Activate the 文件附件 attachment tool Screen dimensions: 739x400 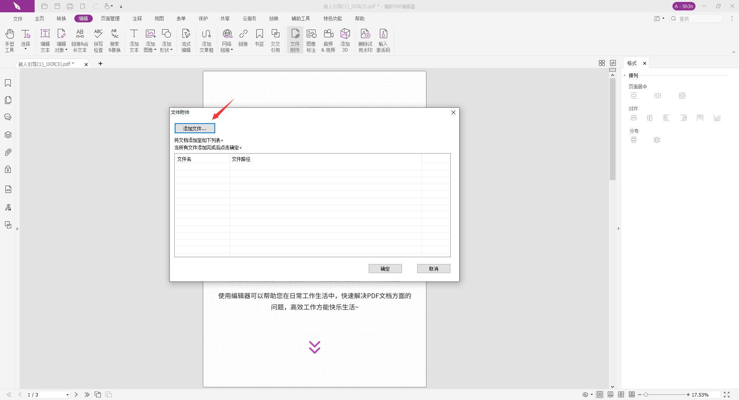(x=295, y=40)
